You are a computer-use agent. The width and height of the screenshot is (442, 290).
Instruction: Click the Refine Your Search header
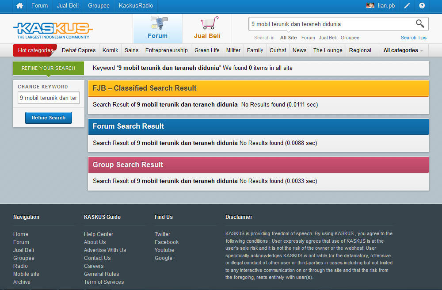point(49,68)
